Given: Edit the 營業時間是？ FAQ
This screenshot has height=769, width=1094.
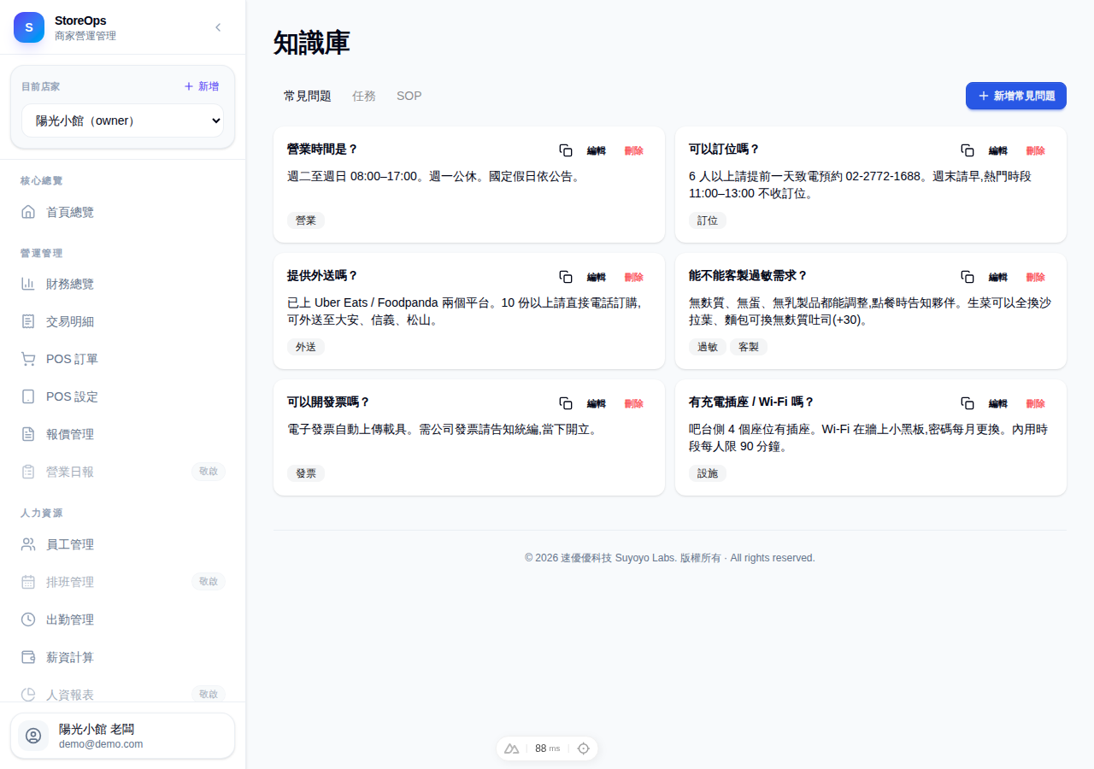Looking at the screenshot, I should point(597,150).
